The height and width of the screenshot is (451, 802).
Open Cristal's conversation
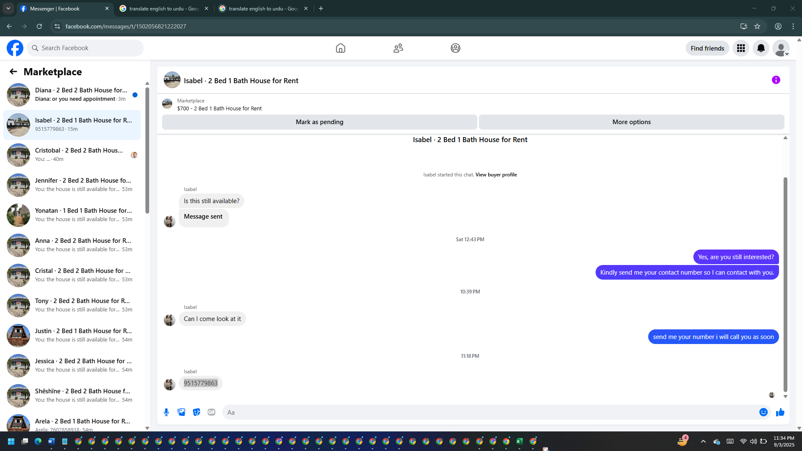point(72,275)
